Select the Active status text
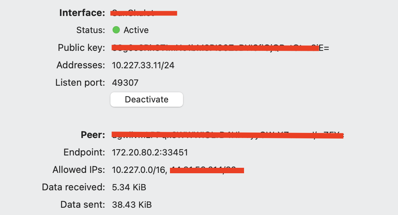The image size is (398, 215). pyautogui.click(x=136, y=30)
